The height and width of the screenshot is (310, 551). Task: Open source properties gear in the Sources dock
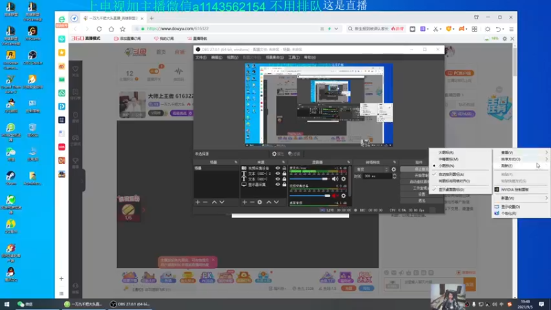260,202
